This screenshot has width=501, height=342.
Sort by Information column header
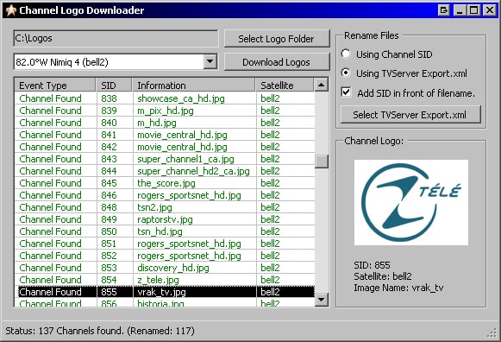point(194,85)
